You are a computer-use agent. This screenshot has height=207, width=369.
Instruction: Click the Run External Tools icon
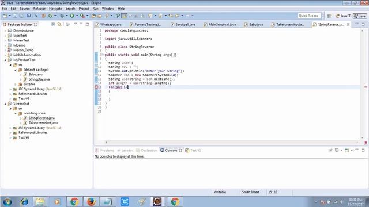(82, 16)
